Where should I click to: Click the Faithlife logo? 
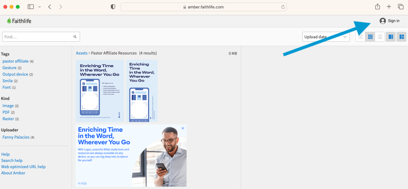19,21
